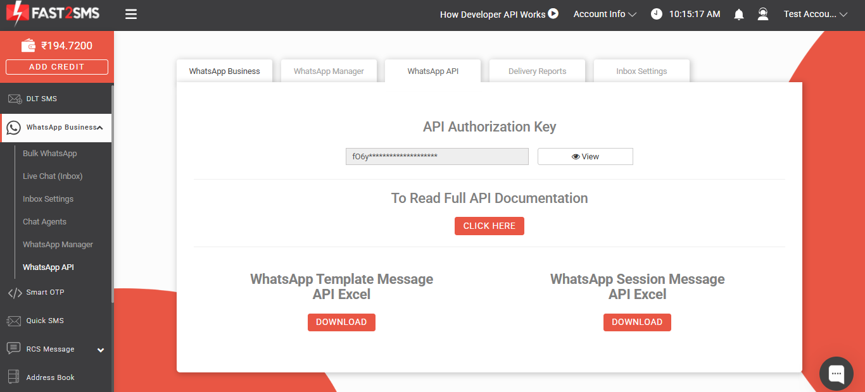Click the WhatsApp Business phone icon
The image size is (865, 392).
[x=13, y=128]
